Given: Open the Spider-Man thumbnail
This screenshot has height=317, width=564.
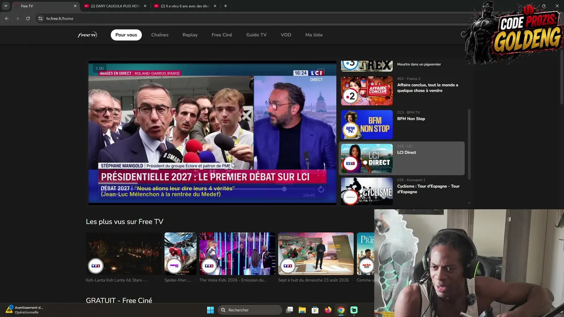Looking at the screenshot, I should pyautogui.click(x=180, y=254).
